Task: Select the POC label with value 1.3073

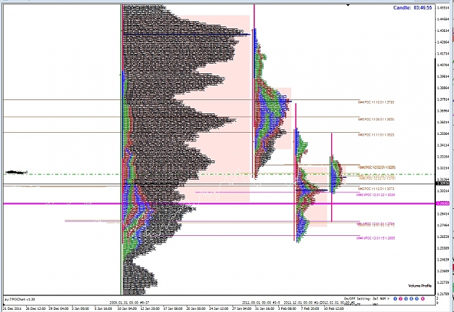Action: click(x=376, y=189)
